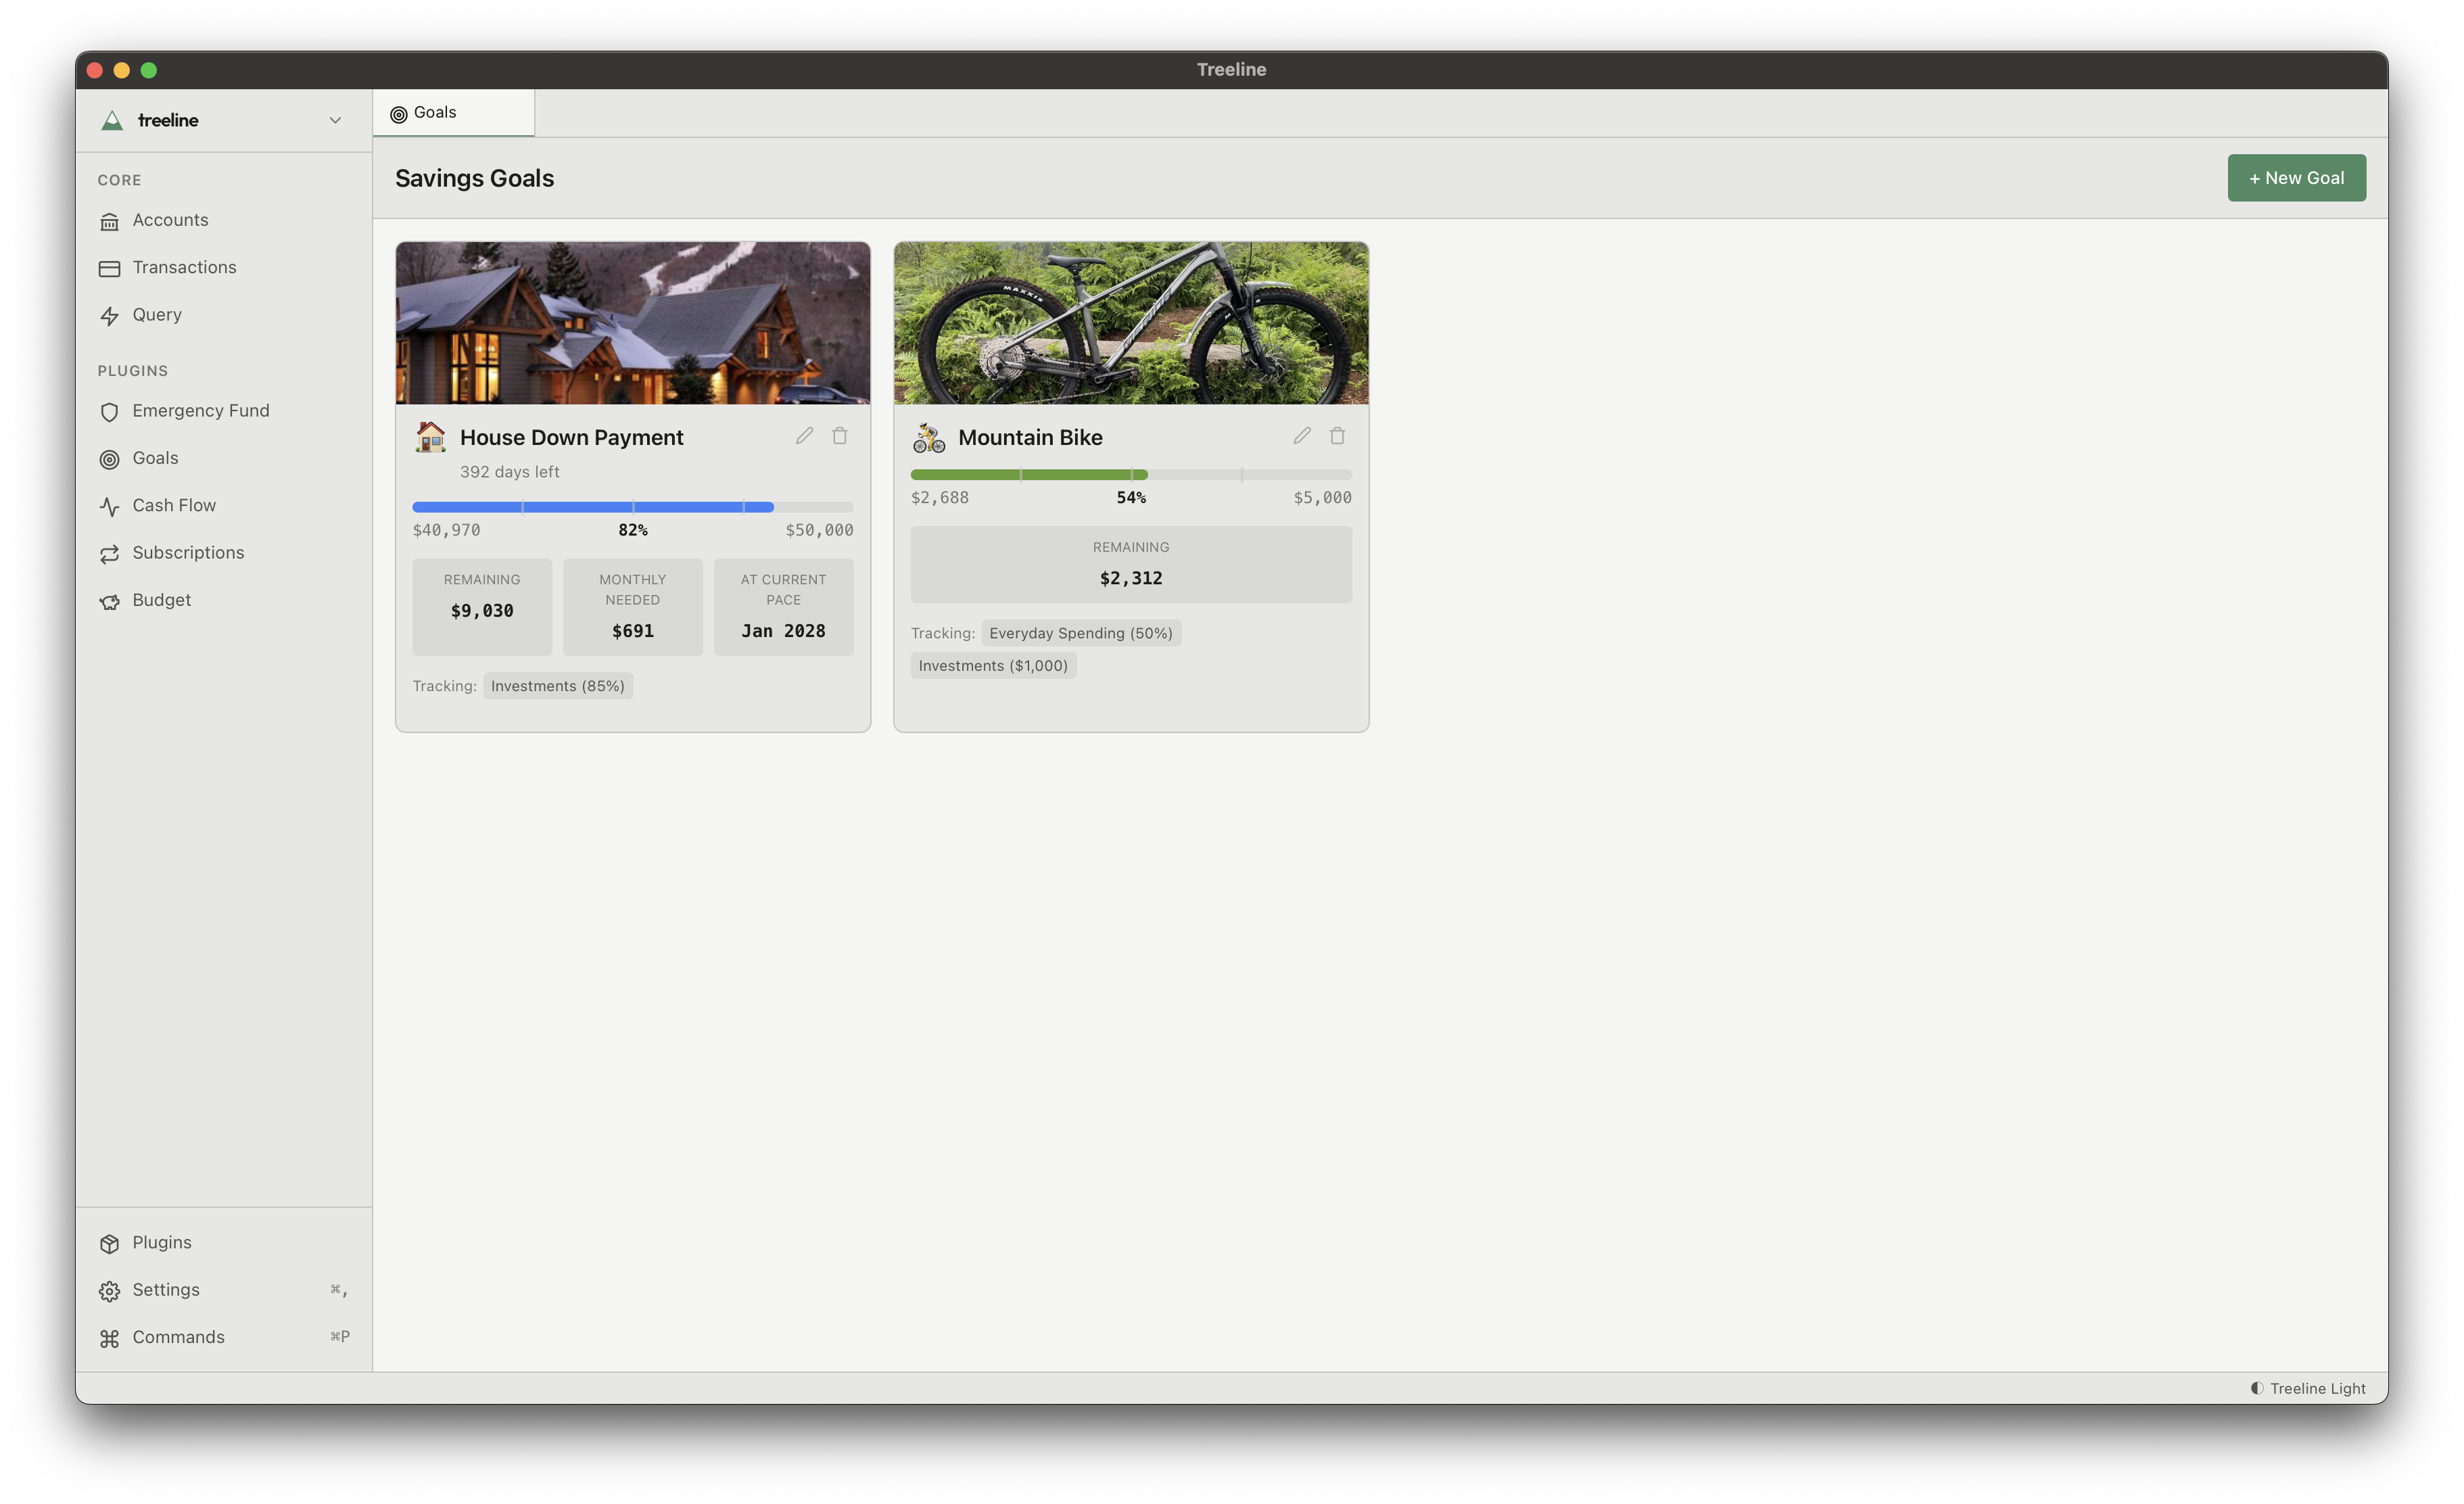This screenshot has height=1504, width=2464.
Task: Edit the House Down Payment goal
Action: (804, 436)
